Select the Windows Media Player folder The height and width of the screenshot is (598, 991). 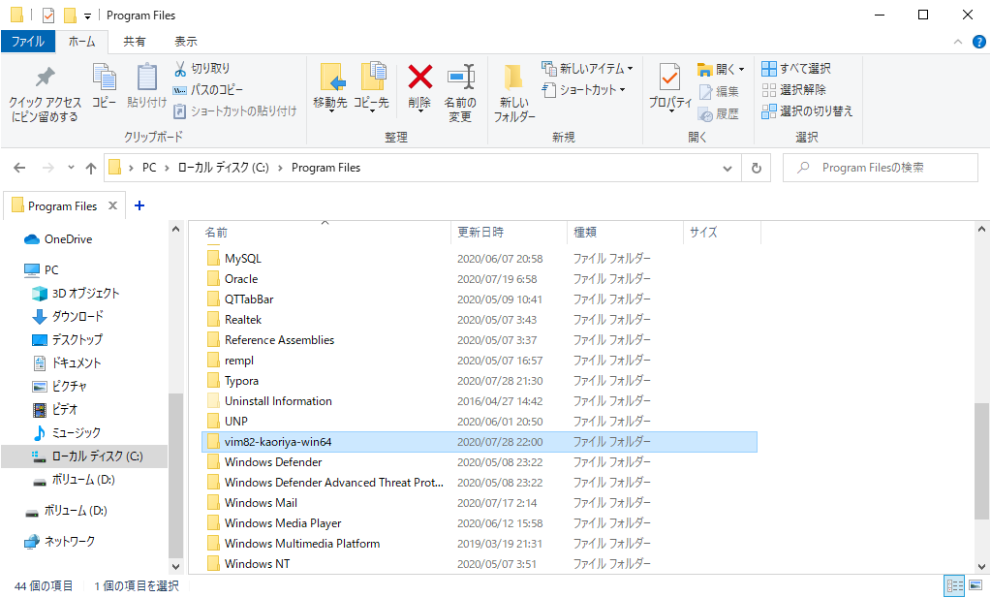coord(480,522)
